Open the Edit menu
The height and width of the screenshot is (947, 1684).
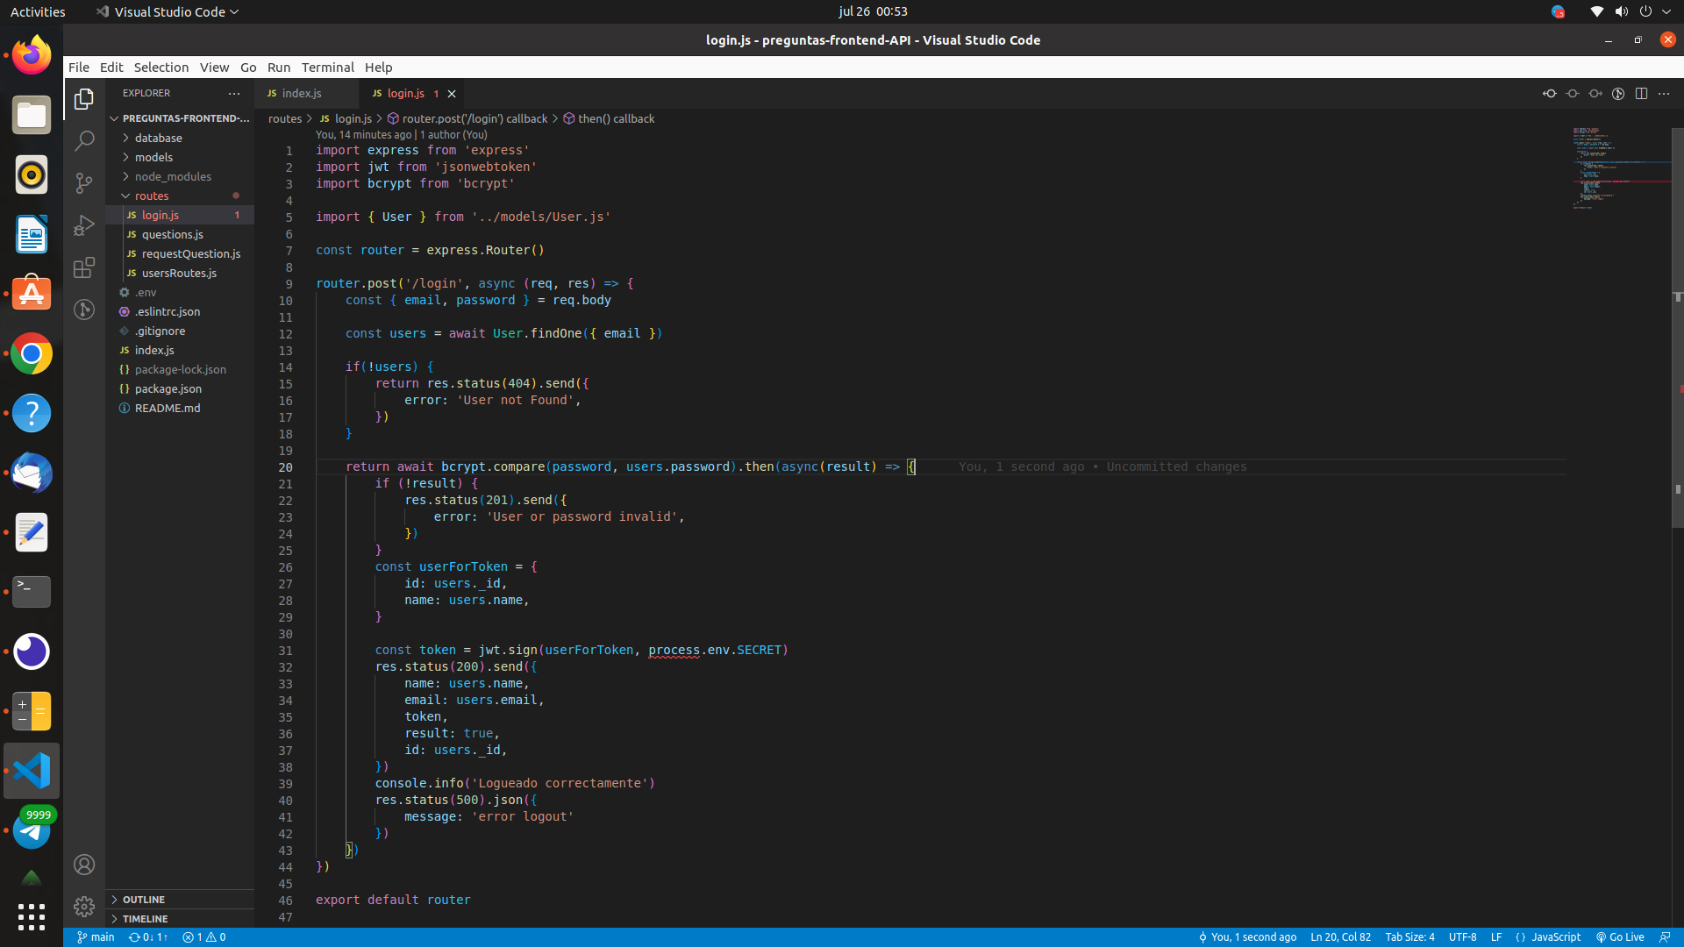click(x=111, y=68)
